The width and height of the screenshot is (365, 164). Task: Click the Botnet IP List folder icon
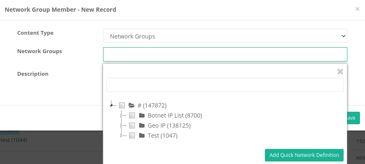pyautogui.click(x=142, y=115)
